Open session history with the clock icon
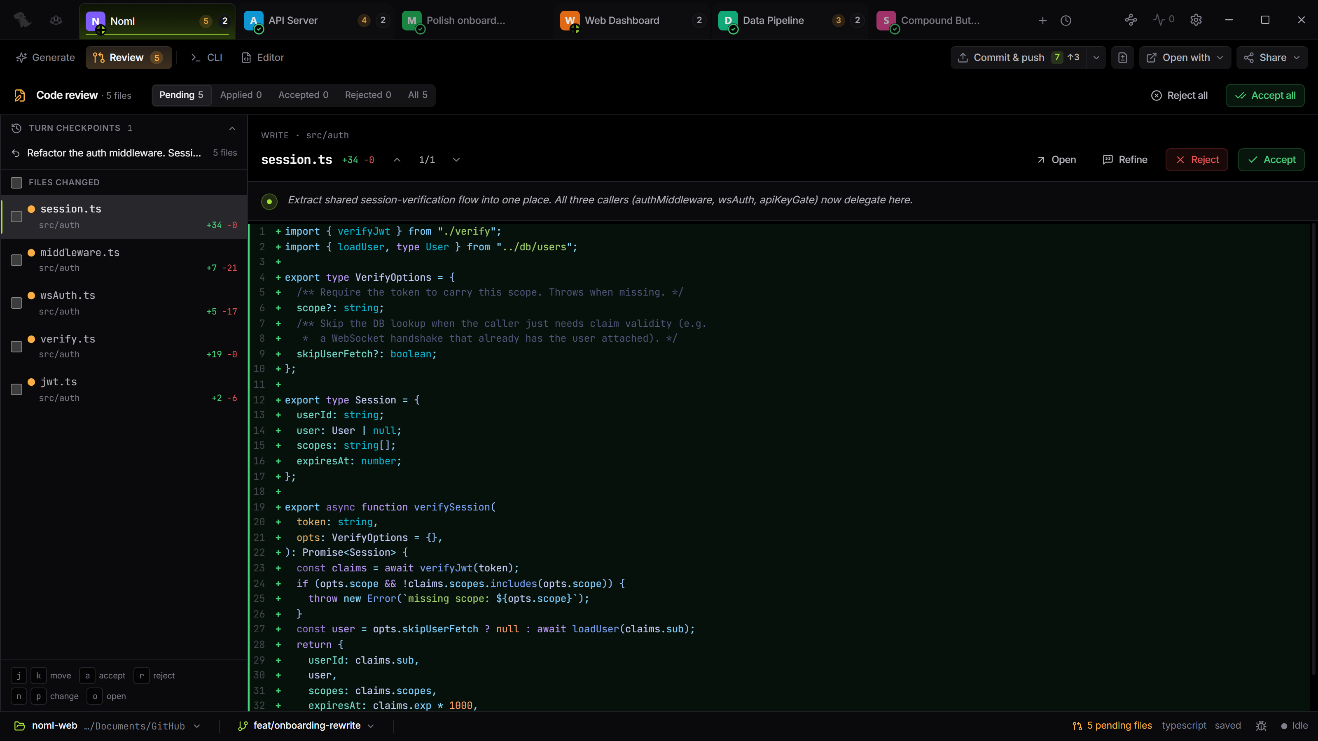 (1066, 21)
